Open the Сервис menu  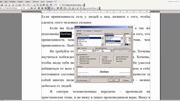(28, 2)
